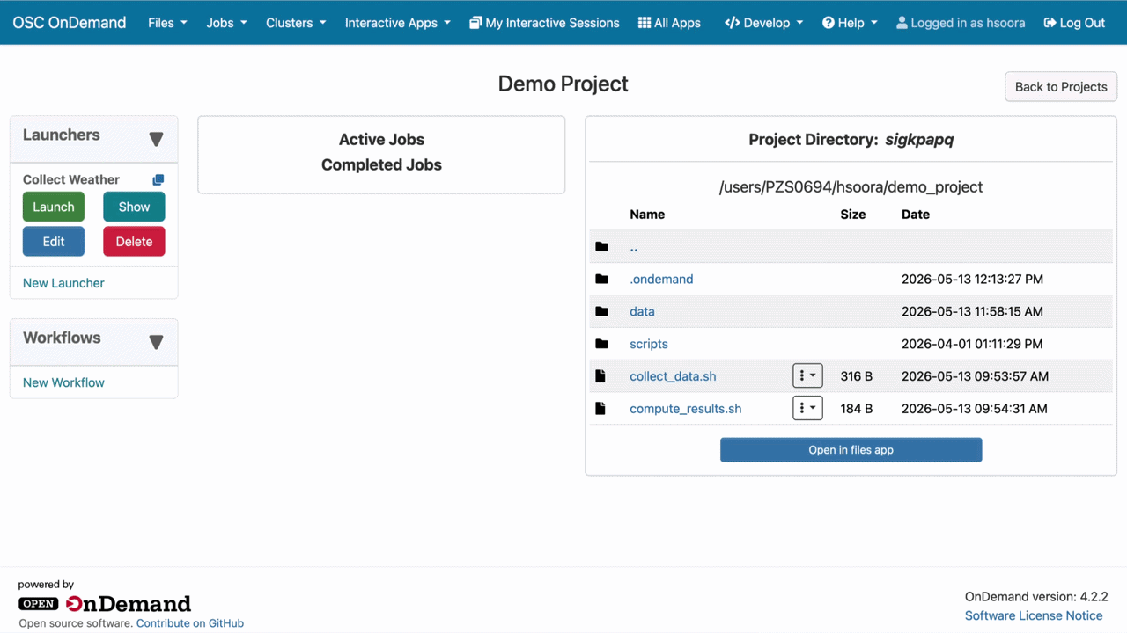This screenshot has height=633, width=1127.
Task: Expand the Develop dropdown menu
Action: (763, 23)
